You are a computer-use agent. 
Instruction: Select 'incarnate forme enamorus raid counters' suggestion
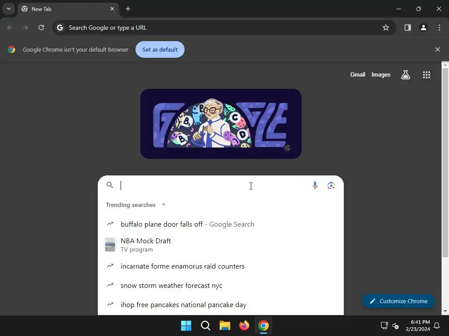pyautogui.click(x=221, y=266)
